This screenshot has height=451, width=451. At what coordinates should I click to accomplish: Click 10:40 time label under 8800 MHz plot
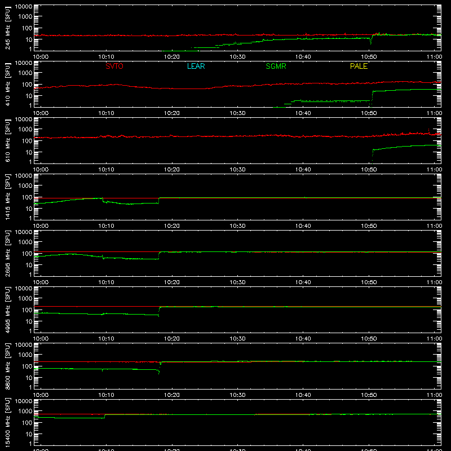click(303, 395)
